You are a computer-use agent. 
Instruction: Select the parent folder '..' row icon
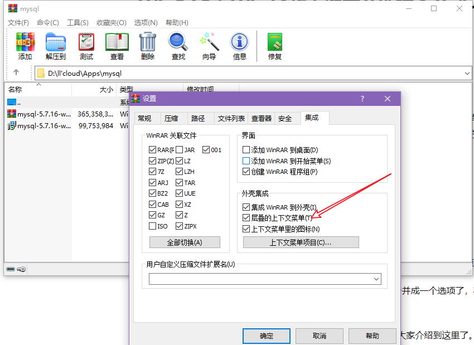point(12,103)
